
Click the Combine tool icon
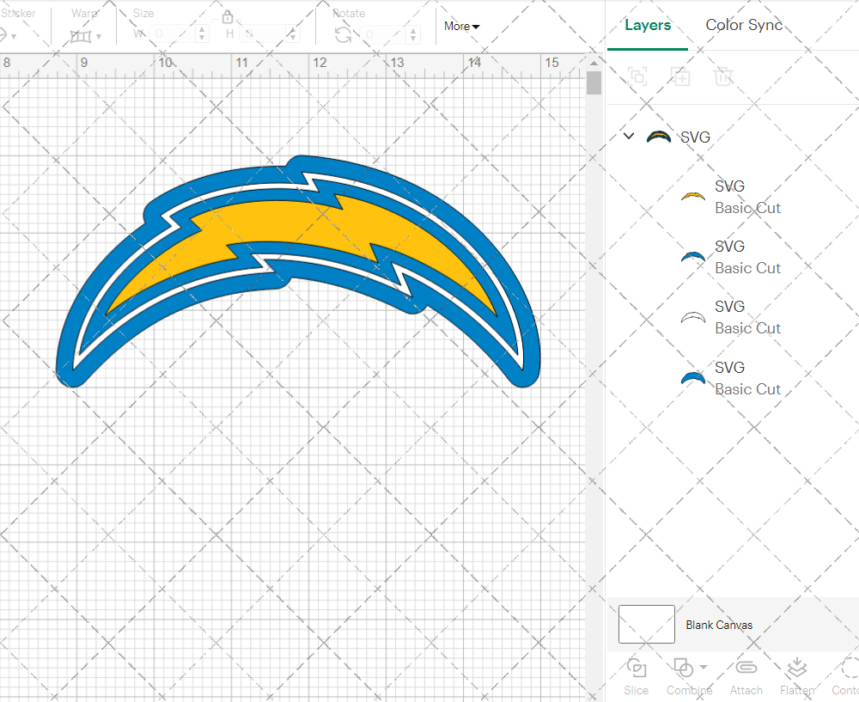(683, 668)
